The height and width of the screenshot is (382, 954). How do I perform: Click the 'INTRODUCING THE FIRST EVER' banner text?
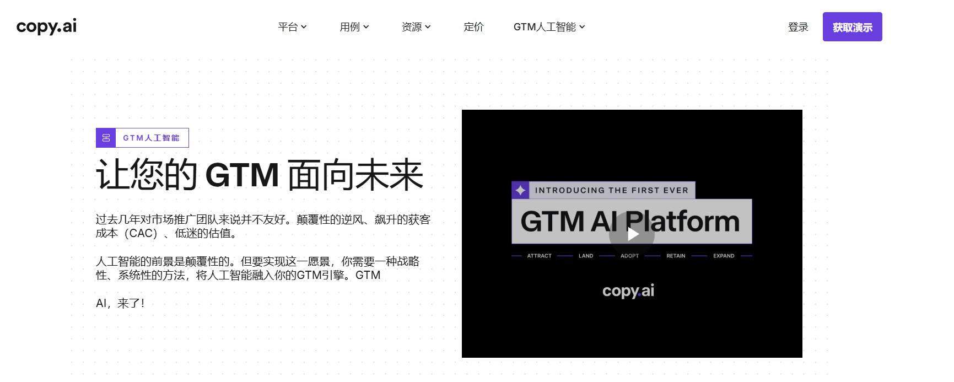point(612,190)
